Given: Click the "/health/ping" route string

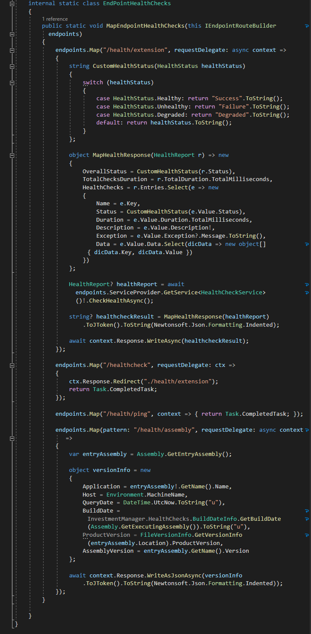Looking at the screenshot, I should point(127,414).
